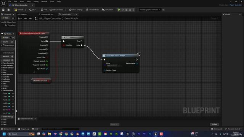This screenshot has width=244, height=137.
Task: Toggle visibility eye for Level variable
Action: 13,113
